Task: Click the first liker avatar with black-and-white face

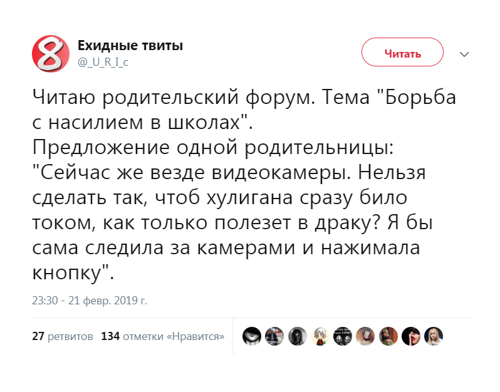Action: pos(252,336)
